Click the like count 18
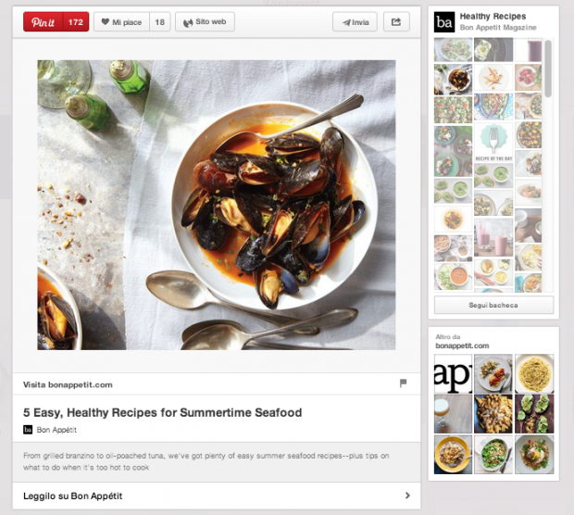Viewport: 574px width, 515px height. point(159,22)
